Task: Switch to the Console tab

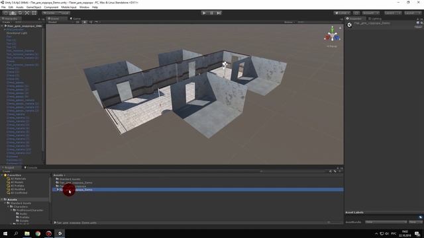Action: [30, 167]
